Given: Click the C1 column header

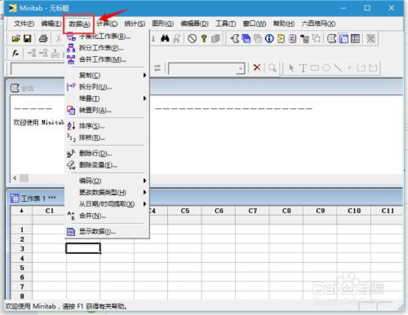Looking at the screenshot, I should pyautogui.click(x=50, y=211).
